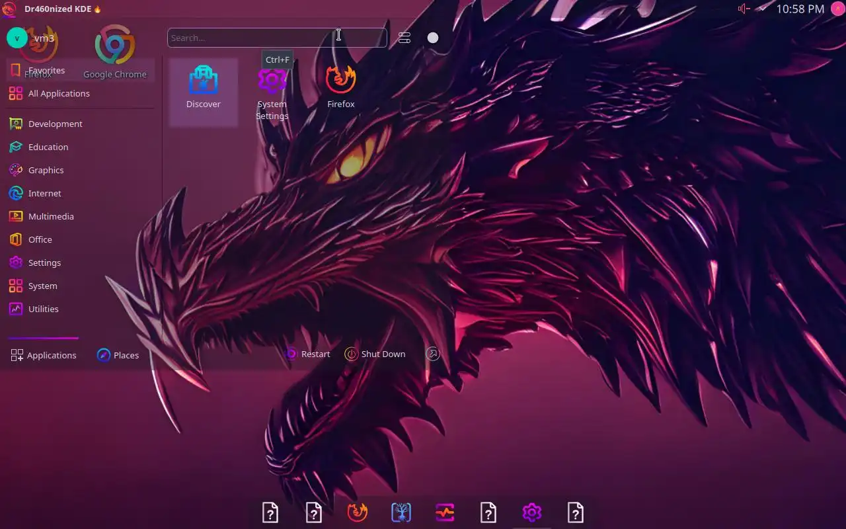Open the Education category
The image size is (846, 529).
tap(81, 147)
